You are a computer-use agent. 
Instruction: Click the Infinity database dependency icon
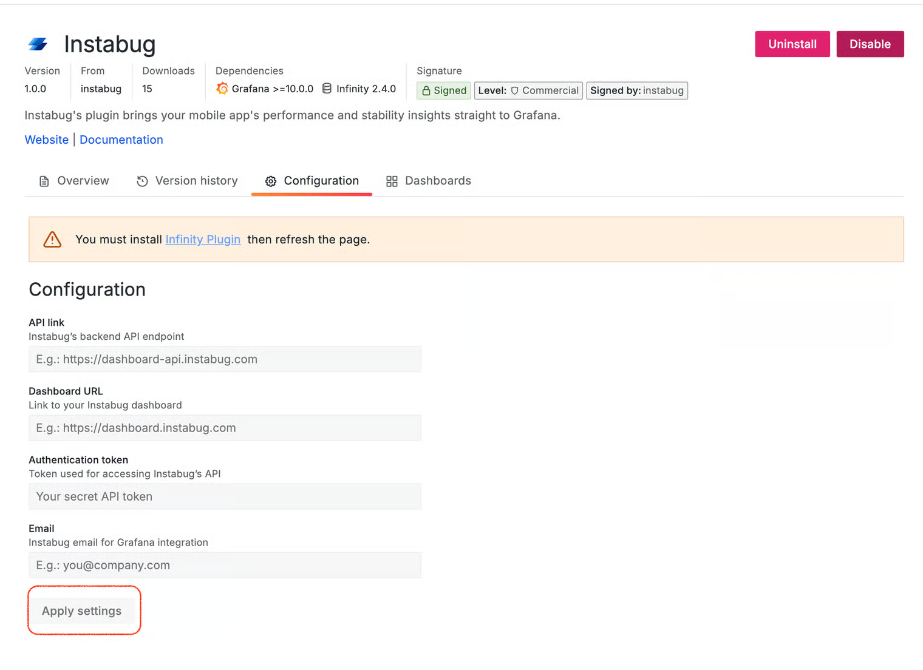[327, 89]
